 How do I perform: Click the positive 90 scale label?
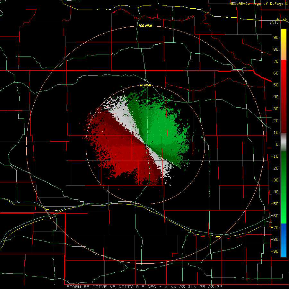point(276,38)
